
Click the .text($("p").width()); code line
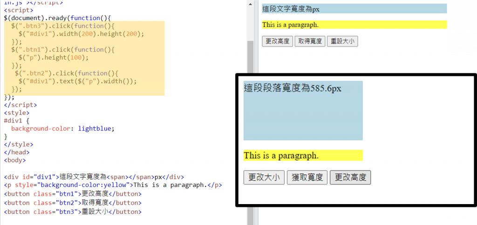click(x=78, y=81)
